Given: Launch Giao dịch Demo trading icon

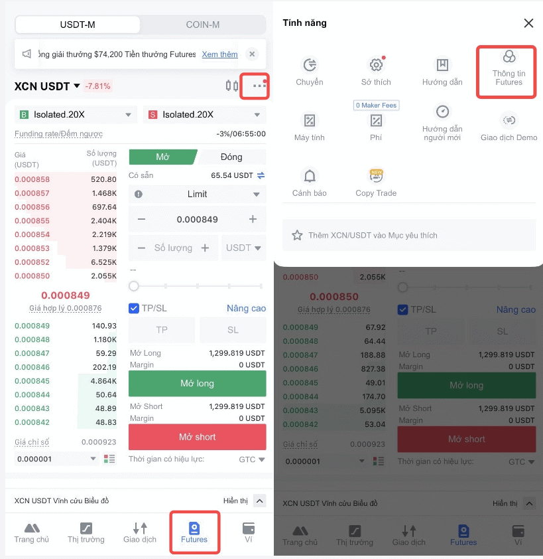Looking at the screenshot, I should point(509,121).
